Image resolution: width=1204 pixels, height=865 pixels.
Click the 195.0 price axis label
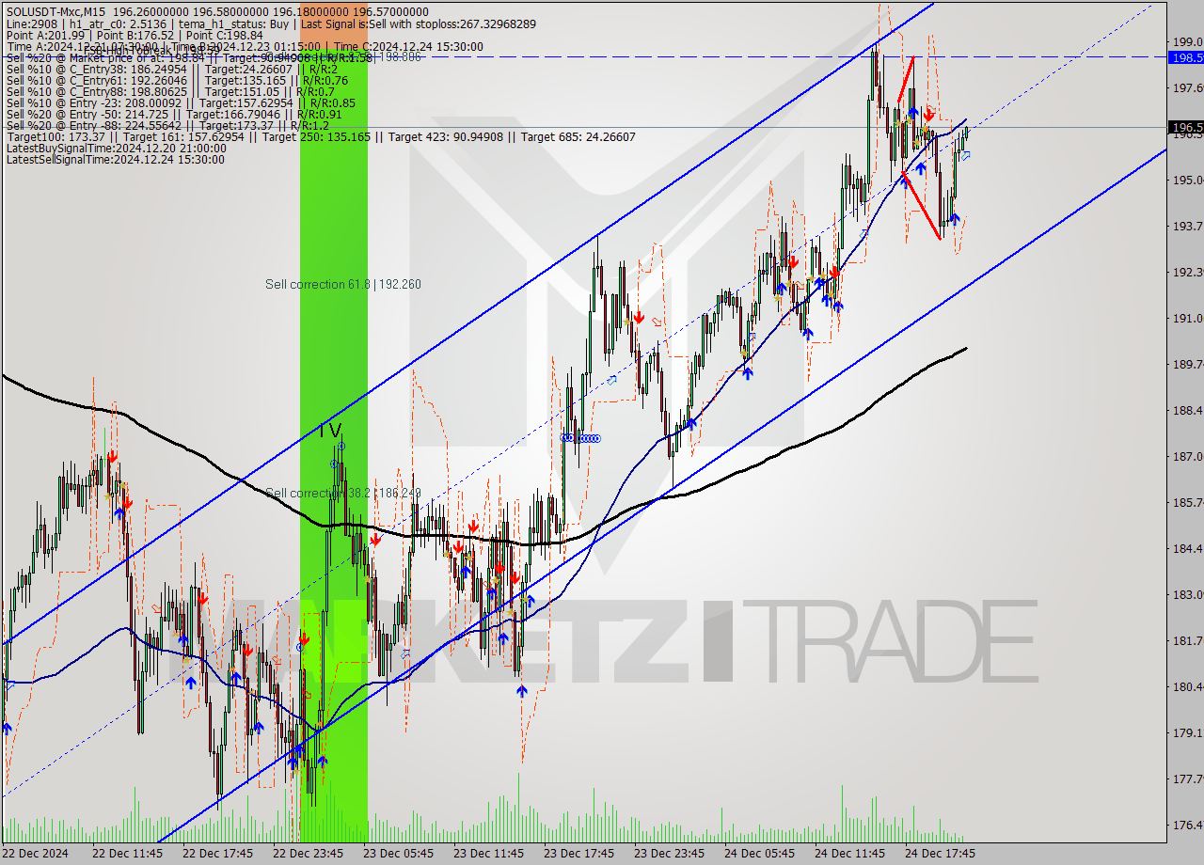[x=1187, y=181]
